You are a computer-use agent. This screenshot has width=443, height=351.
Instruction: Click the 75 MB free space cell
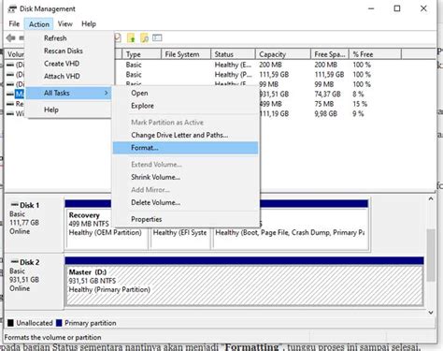(324, 104)
